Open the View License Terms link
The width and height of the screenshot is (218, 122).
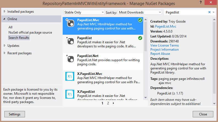tap(164, 45)
